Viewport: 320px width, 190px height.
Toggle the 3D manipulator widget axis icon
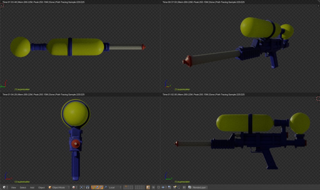coord(93,187)
